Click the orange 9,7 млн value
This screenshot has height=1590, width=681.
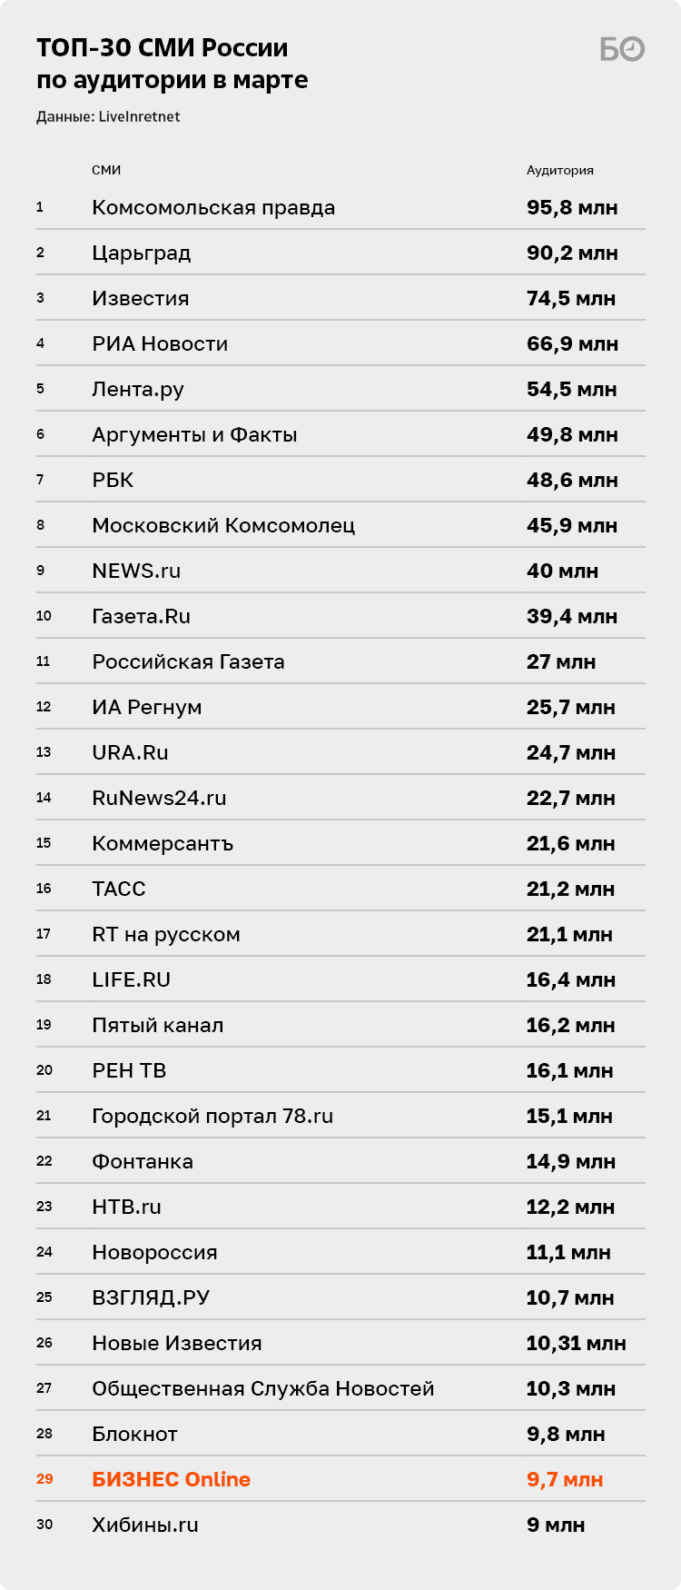(x=565, y=1479)
